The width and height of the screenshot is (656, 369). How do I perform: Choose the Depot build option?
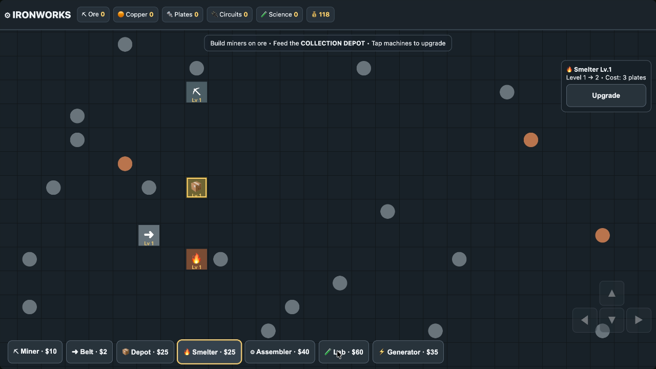tap(145, 352)
